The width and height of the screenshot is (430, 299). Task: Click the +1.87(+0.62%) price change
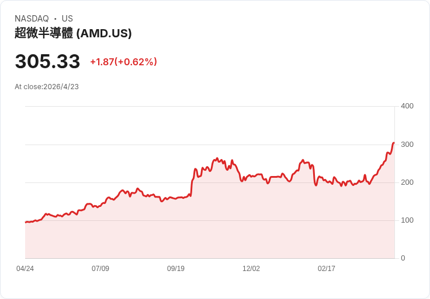123,62
